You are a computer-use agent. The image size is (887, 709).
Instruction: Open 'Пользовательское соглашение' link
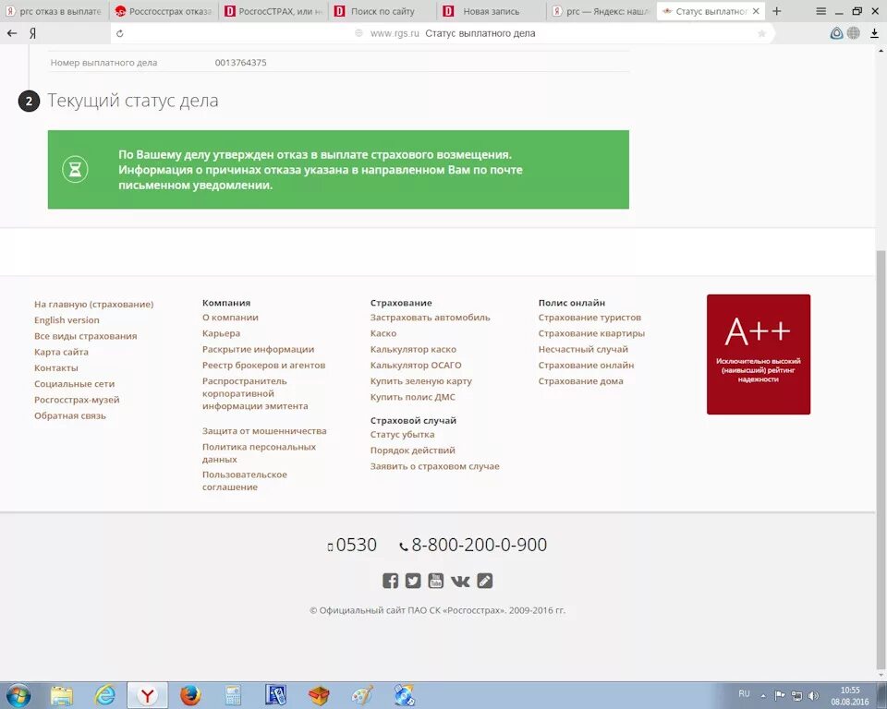244,481
